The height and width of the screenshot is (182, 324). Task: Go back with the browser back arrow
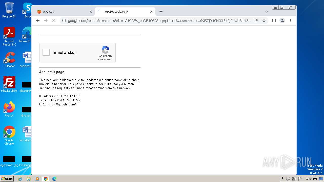click(x=38, y=20)
